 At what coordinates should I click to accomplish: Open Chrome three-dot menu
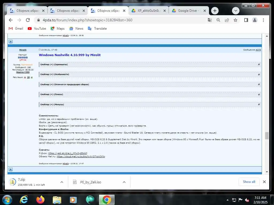(263, 20)
